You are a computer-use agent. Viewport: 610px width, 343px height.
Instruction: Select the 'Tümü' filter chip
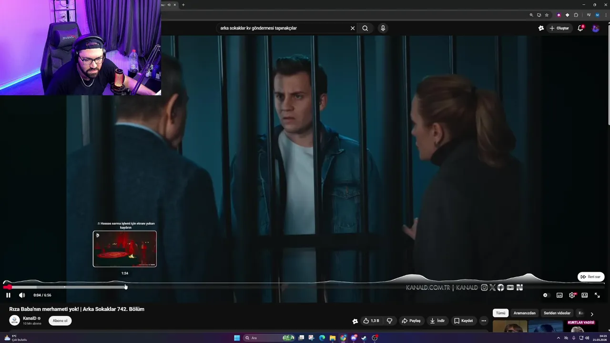(x=500, y=313)
